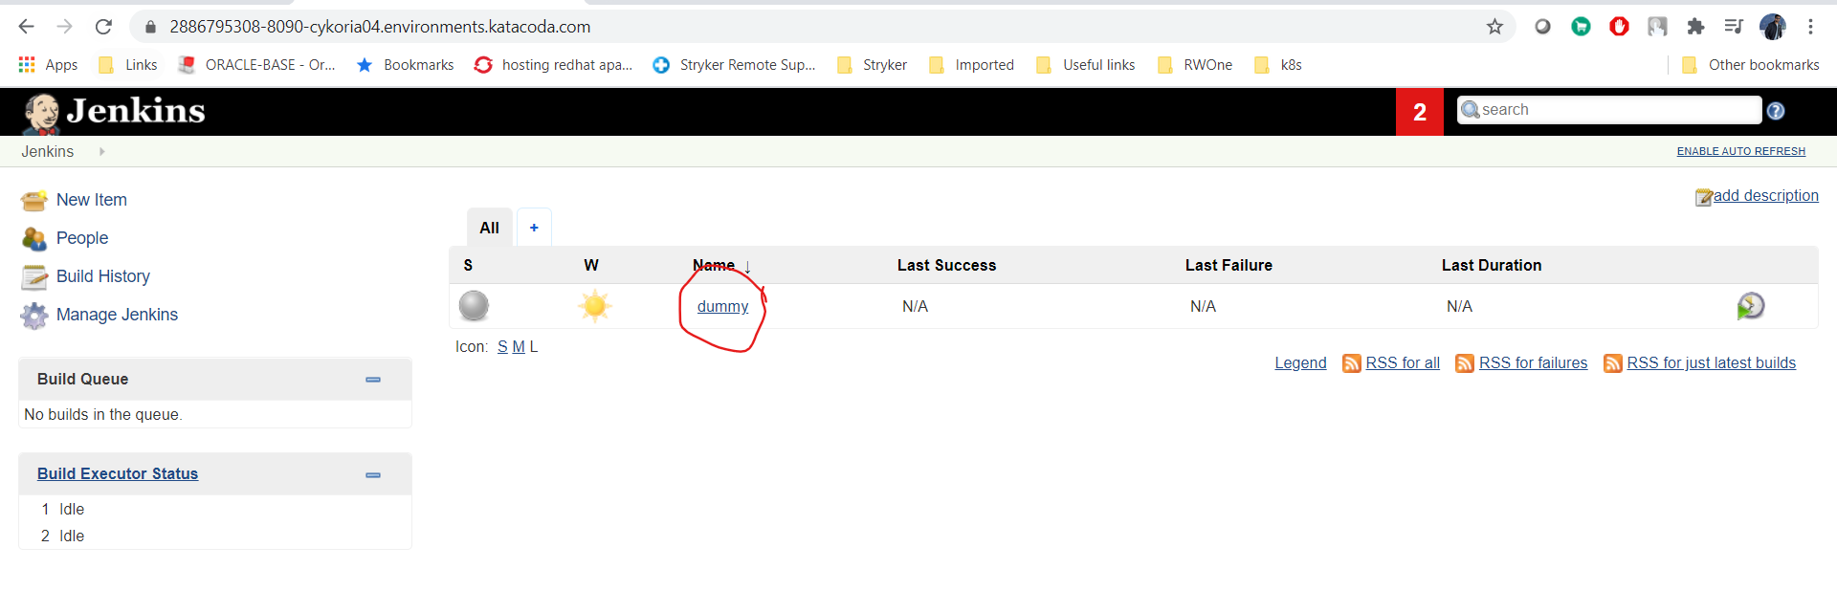Bookmark this page with star icon
The width and height of the screenshot is (1837, 591).
[x=1494, y=27]
